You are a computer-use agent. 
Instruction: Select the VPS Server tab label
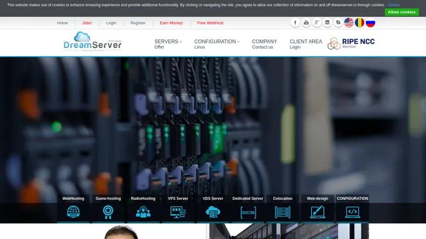[178, 199]
